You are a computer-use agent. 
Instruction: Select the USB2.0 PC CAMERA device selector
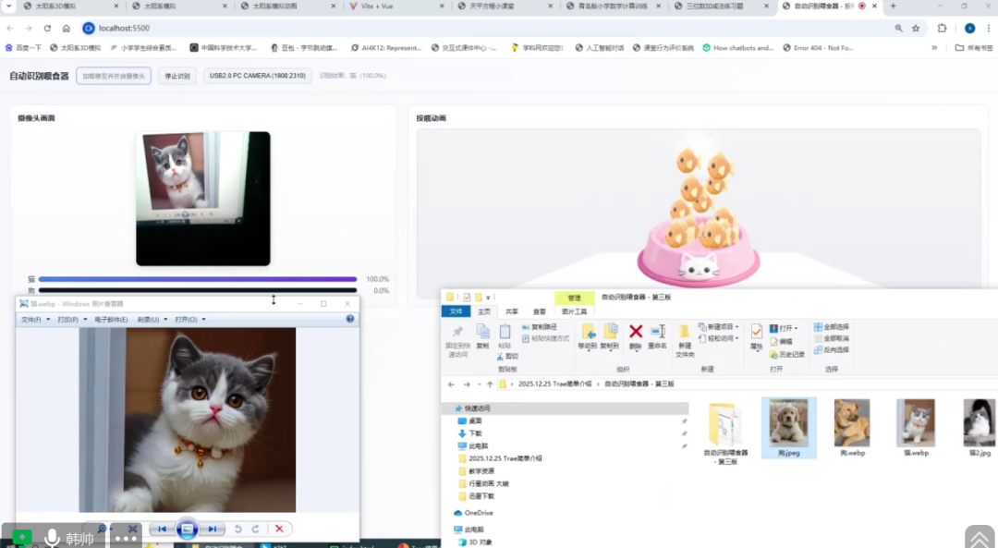[257, 76]
